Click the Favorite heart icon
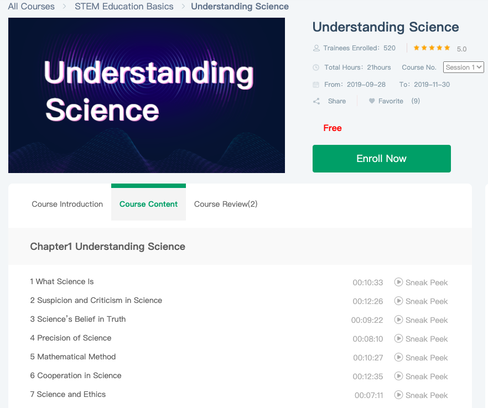The height and width of the screenshot is (408, 488). [372, 101]
